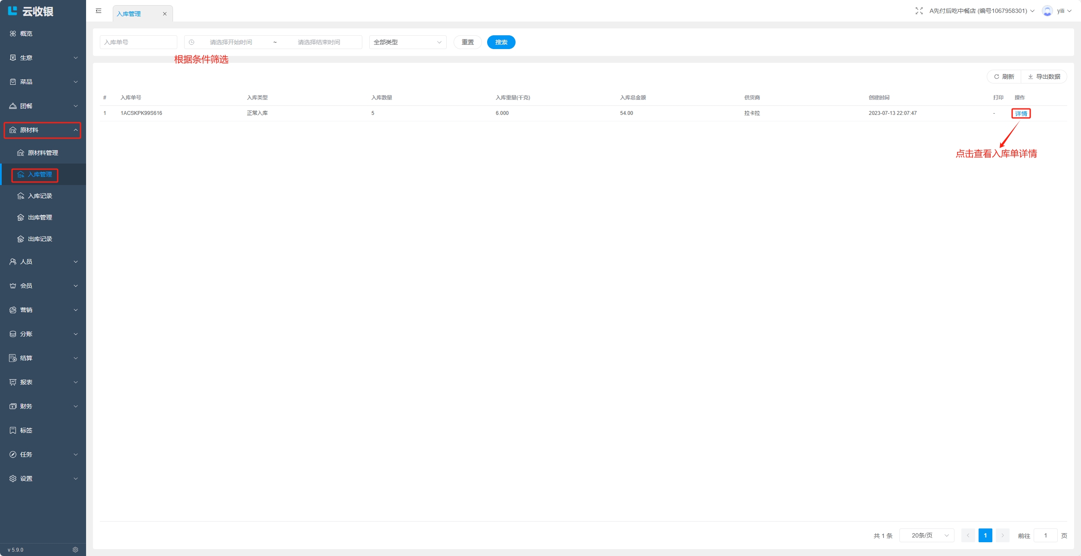Image resolution: width=1081 pixels, height=556 pixels.
Task: Click the settings gear icon beside version number
Action: pos(75,550)
